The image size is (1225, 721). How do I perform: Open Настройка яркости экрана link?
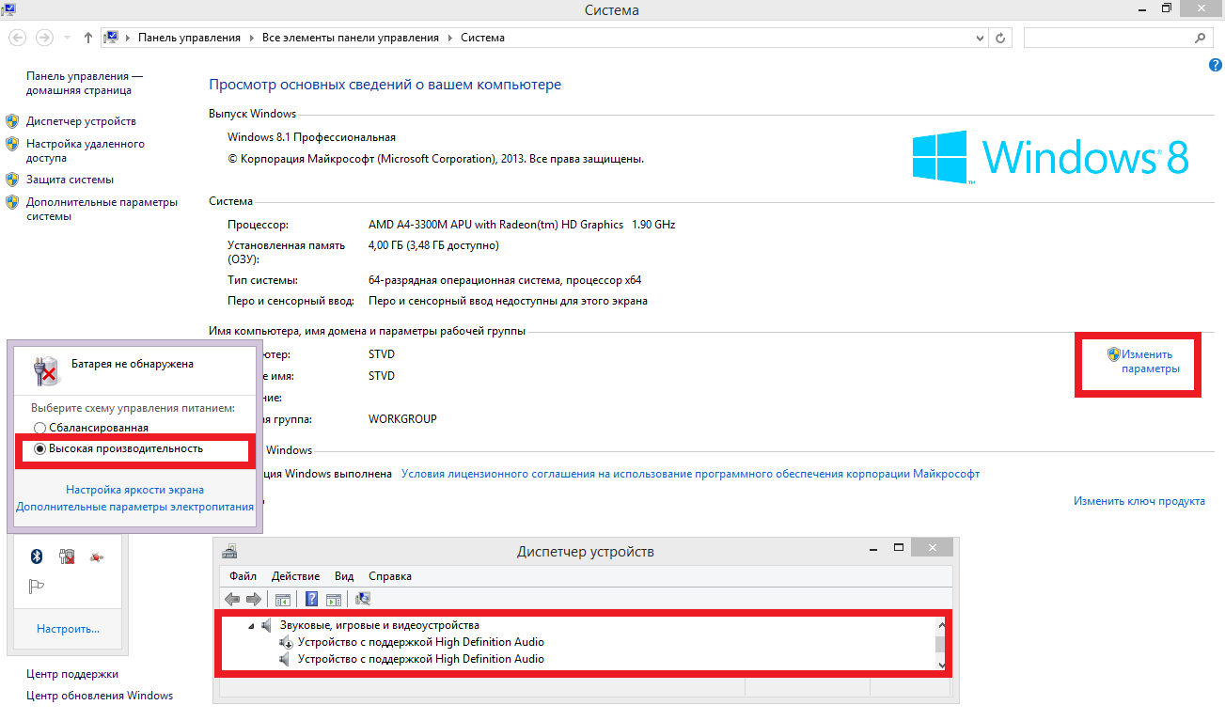pyautogui.click(x=134, y=490)
